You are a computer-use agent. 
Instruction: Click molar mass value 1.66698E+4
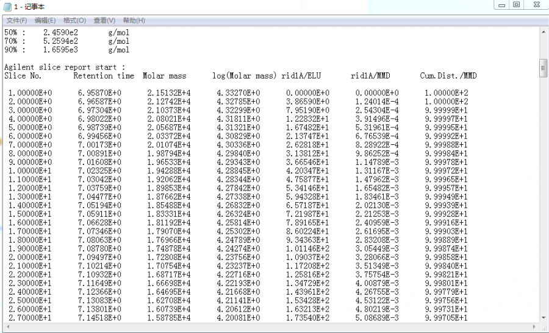tap(169, 283)
